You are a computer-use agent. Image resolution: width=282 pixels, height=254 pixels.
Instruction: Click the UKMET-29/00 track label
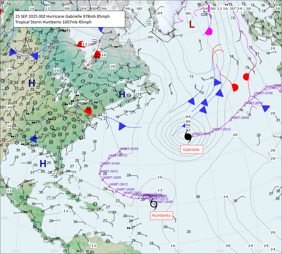[125, 189]
